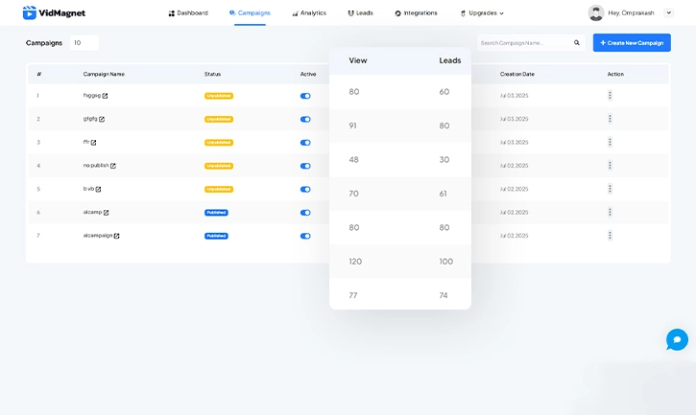696x415 pixels.
Task: Click the user profile avatar
Action: tap(596, 12)
